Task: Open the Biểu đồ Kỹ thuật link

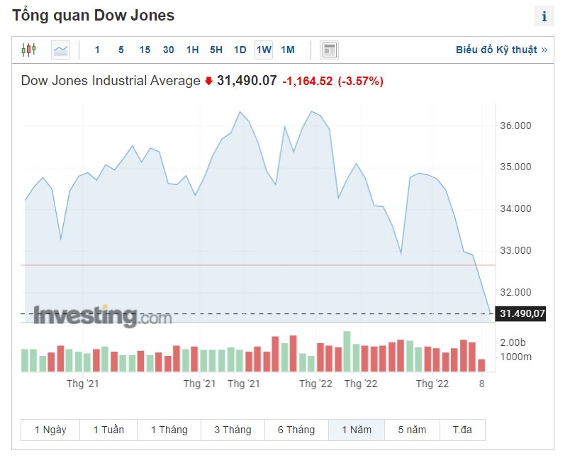Action: [501, 50]
